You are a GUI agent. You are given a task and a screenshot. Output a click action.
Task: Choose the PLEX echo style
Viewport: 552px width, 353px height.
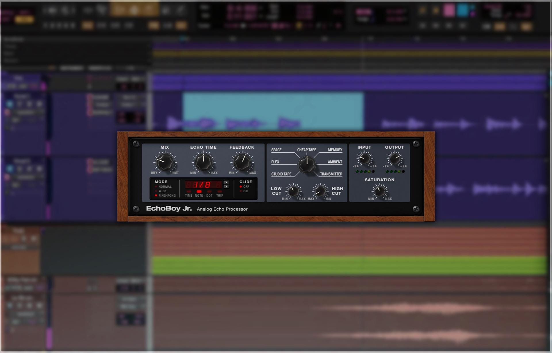275,162
